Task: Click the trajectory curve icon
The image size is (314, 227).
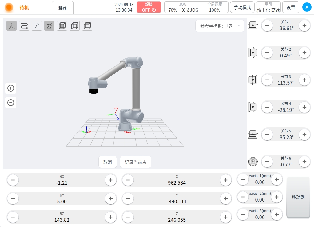Action: pos(37,26)
